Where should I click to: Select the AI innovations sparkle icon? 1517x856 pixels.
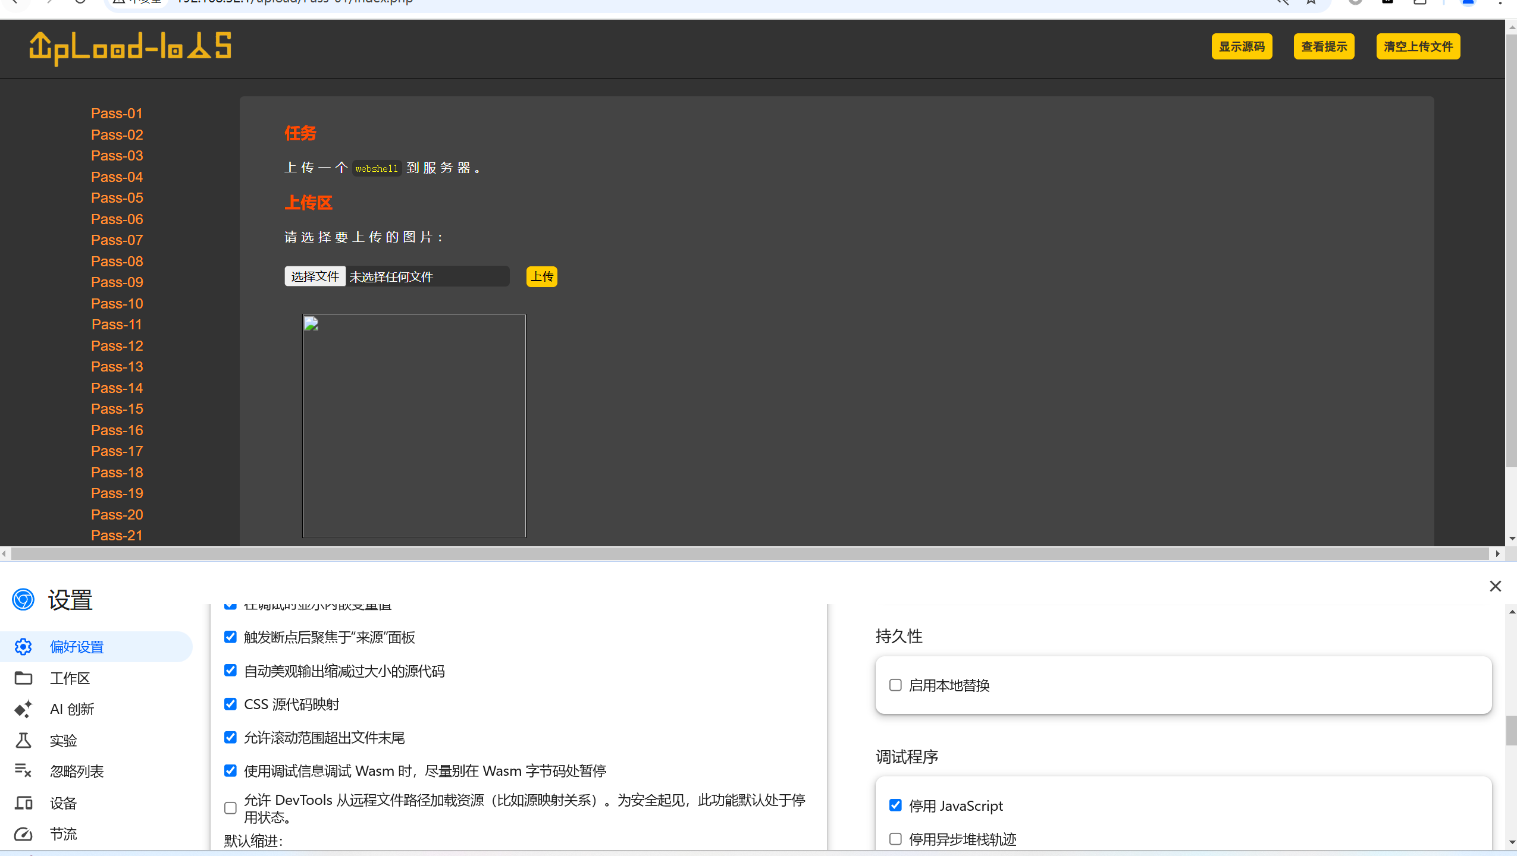(x=23, y=709)
